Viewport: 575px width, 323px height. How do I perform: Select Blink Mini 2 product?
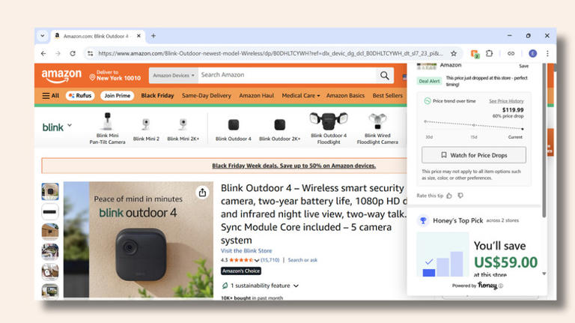coord(146,129)
